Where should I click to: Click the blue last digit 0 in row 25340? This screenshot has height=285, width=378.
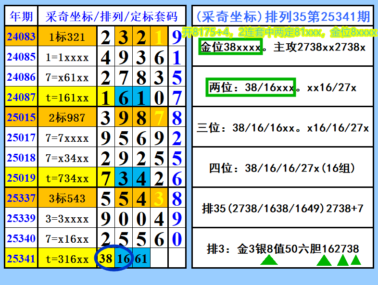177,238
